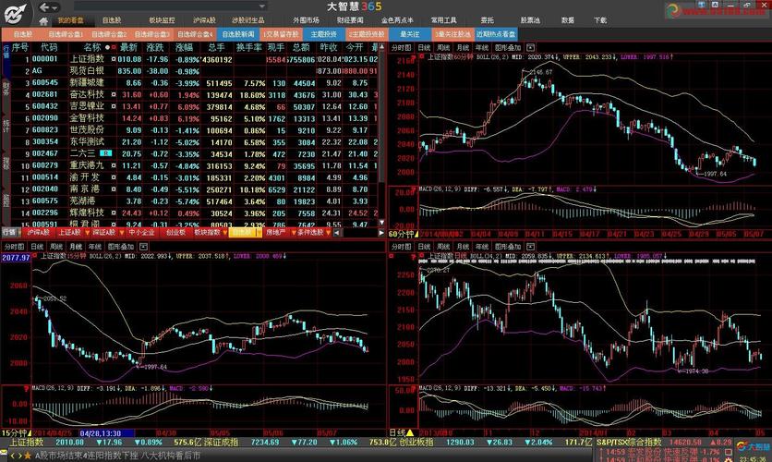Screen dimensions: 772x462
Task: Select the 创业板 bottom tab
Action: click(x=175, y=233)
